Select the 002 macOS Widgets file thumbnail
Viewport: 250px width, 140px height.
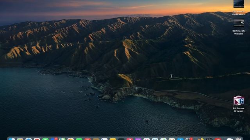(x=239, y=23)
